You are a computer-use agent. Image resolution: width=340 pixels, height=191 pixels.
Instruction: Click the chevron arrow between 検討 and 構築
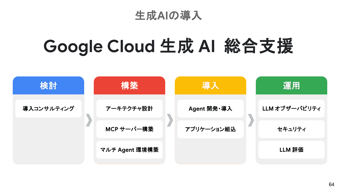pyautogui.click(x=89, y=120)
